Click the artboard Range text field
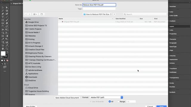Image resolution: width=191 pixels, height=107 pixels. [131, 102]
